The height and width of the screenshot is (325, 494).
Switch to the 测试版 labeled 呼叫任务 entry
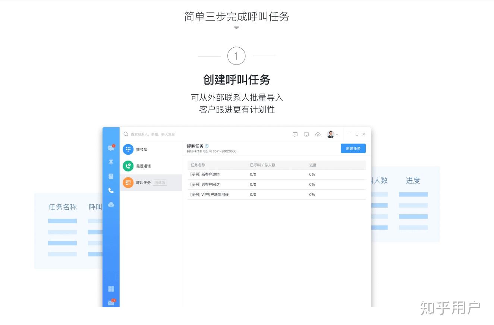pyautogui.click(x=160, y=183)
